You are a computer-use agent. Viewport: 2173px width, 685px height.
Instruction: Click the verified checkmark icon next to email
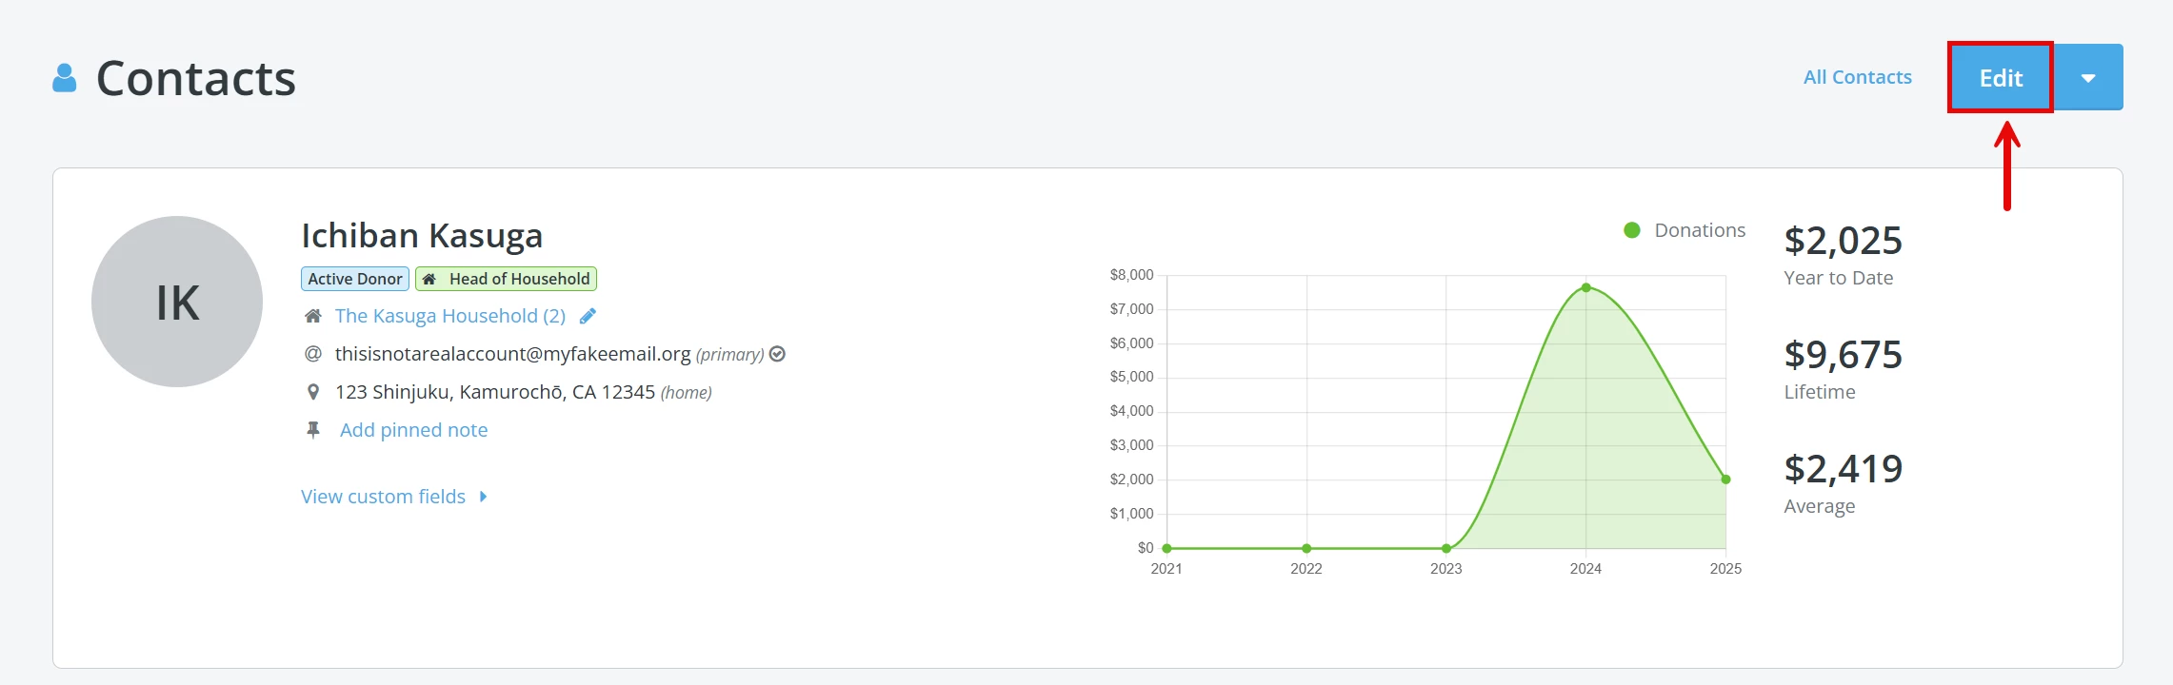(777, 354)
